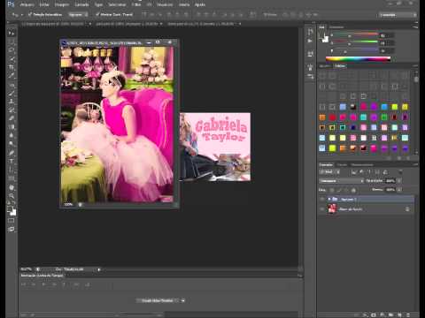Open the Filtro menu
This screenshot has width=425, height=318.
pyautogui.click(x=136, y=4)
